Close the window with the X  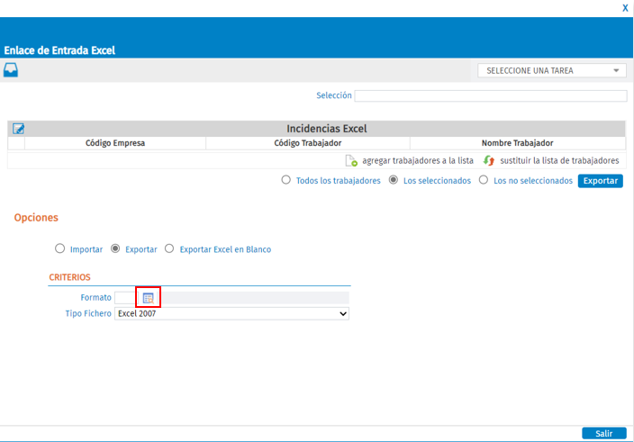click(625, 8)
